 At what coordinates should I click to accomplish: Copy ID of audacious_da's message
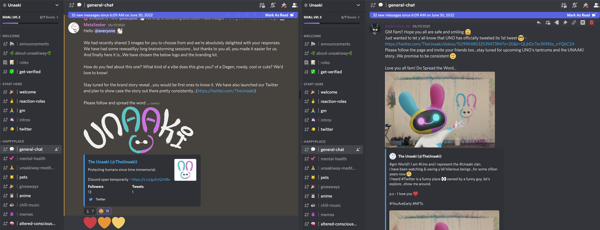(582, 22)
